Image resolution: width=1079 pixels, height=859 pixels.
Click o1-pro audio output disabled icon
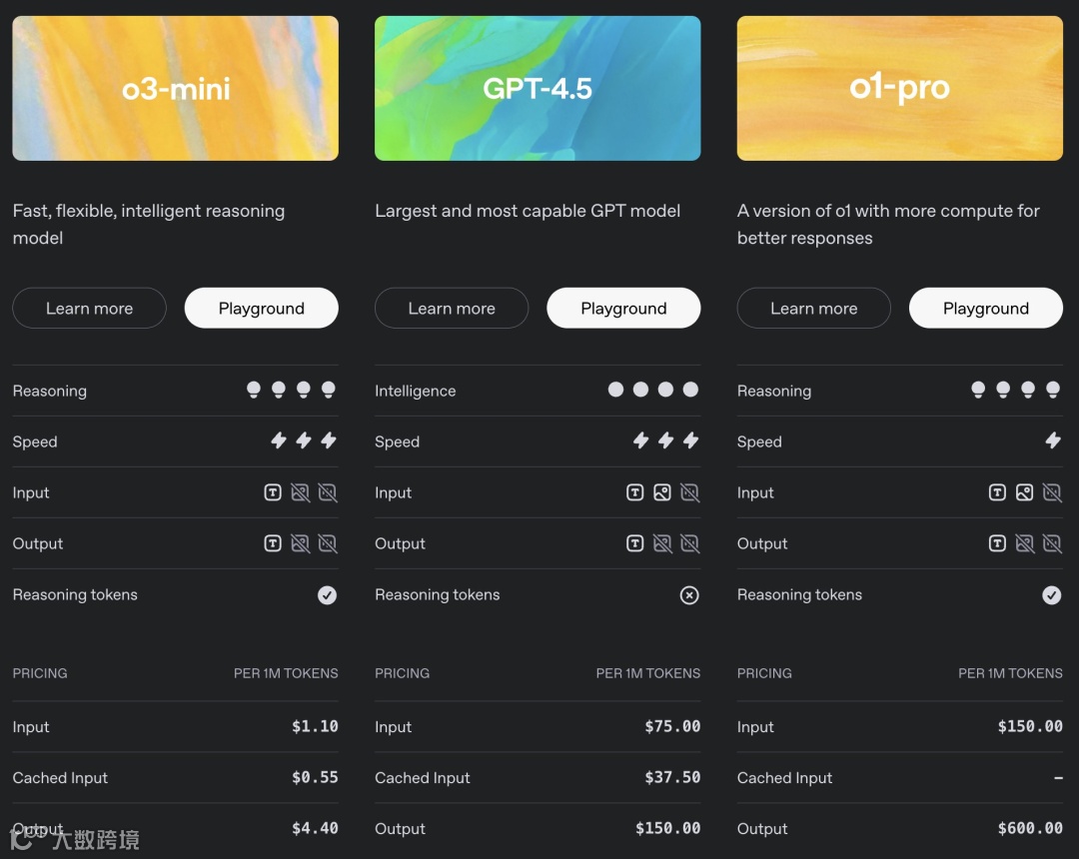(1052, 543)
